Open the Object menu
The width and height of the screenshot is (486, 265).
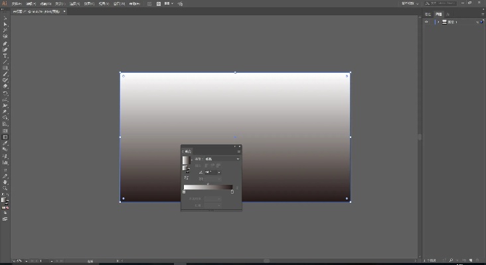(x=45, y=4)
